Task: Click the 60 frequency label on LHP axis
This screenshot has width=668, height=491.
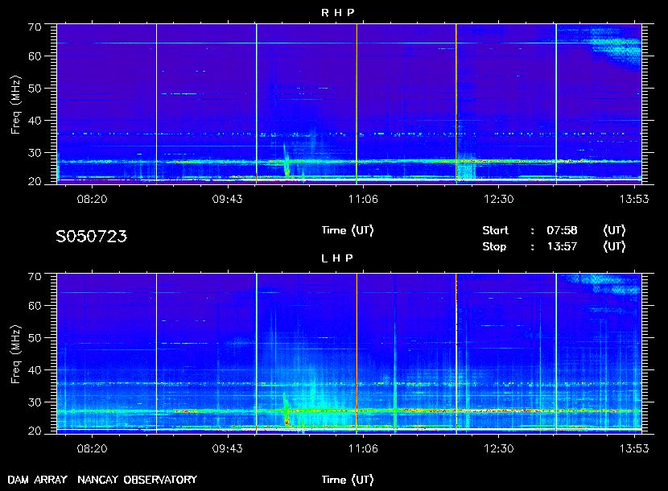Action: [x=35, y=306]
